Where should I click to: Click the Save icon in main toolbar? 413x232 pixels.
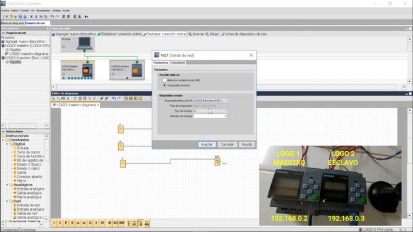click(x=20, y=17)
